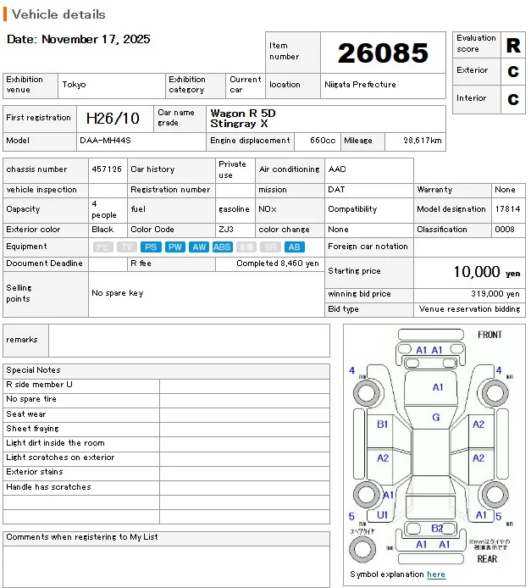Image resolution: width=531 pixels, height=588 pixels.
Task: Click the greyed-out SR sunroof badge
Action: pos(269,247)
